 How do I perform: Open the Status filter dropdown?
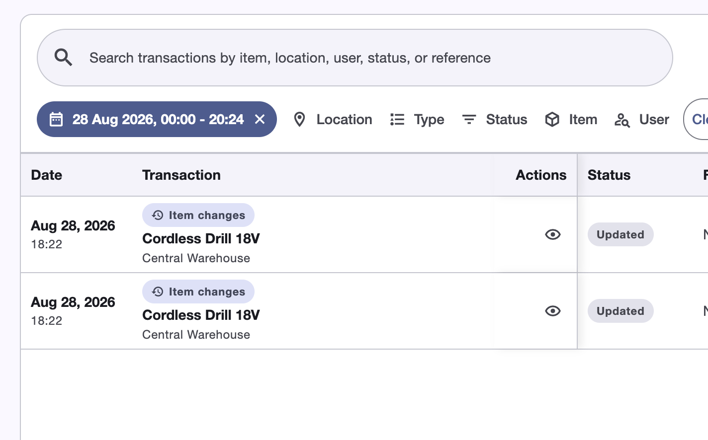pos(494,120)
